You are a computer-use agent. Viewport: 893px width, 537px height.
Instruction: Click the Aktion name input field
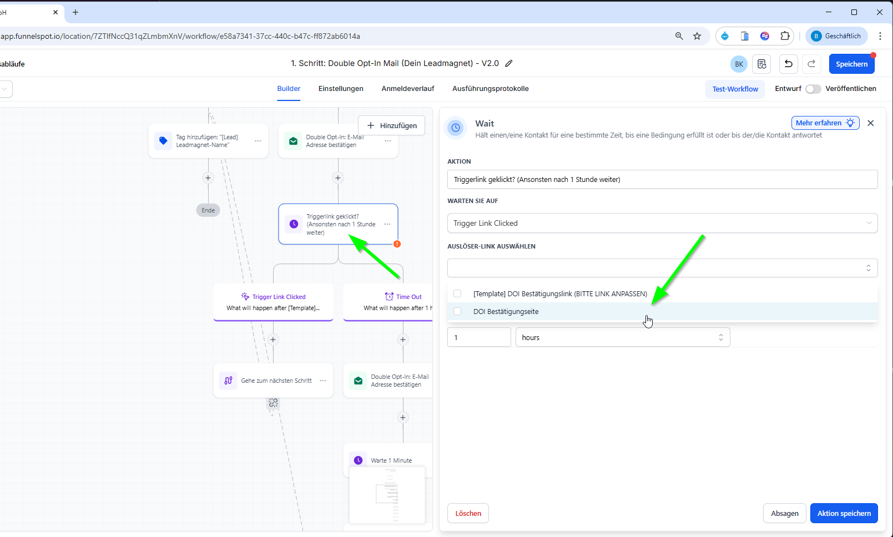(x=663, y=179)
